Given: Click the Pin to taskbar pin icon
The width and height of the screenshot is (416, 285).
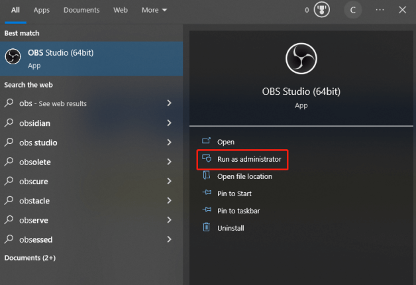Looking at the screenshot, I should [x=207, y=210].
